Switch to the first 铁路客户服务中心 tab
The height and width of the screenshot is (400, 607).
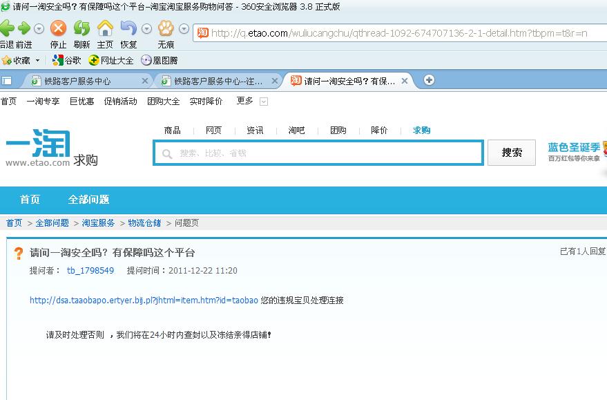pyautogui.click(x=77, y=81)
